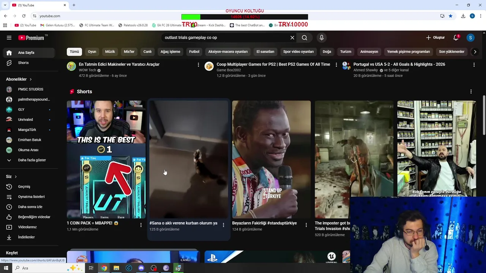Open options for Sana o aklı veren short
486x273 pixels.
click(223, 225)
